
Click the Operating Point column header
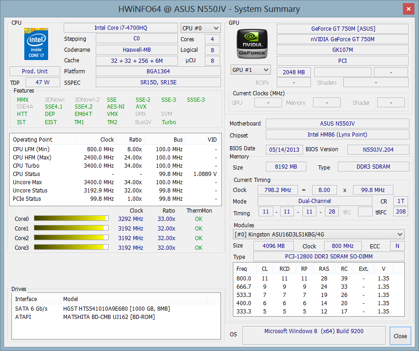click(x=43, y=139)
